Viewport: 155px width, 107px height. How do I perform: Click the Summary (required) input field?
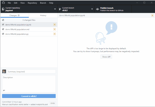tap(31, 71)
